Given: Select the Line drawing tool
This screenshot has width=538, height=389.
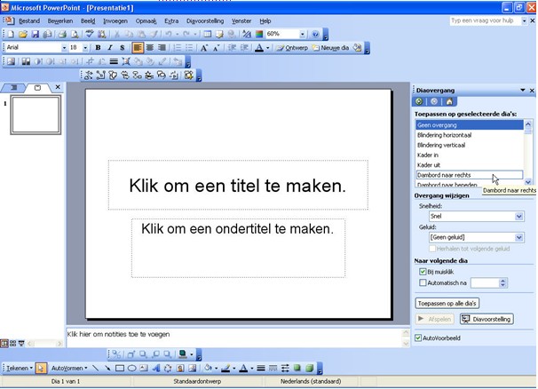Looking at the screenshot, I should point(96,368).
